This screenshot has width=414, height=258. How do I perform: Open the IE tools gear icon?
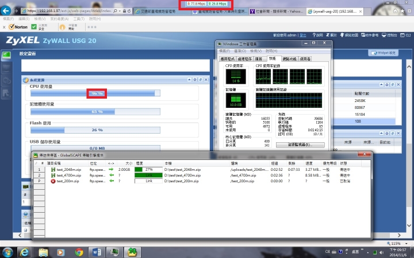coord(409,11)
